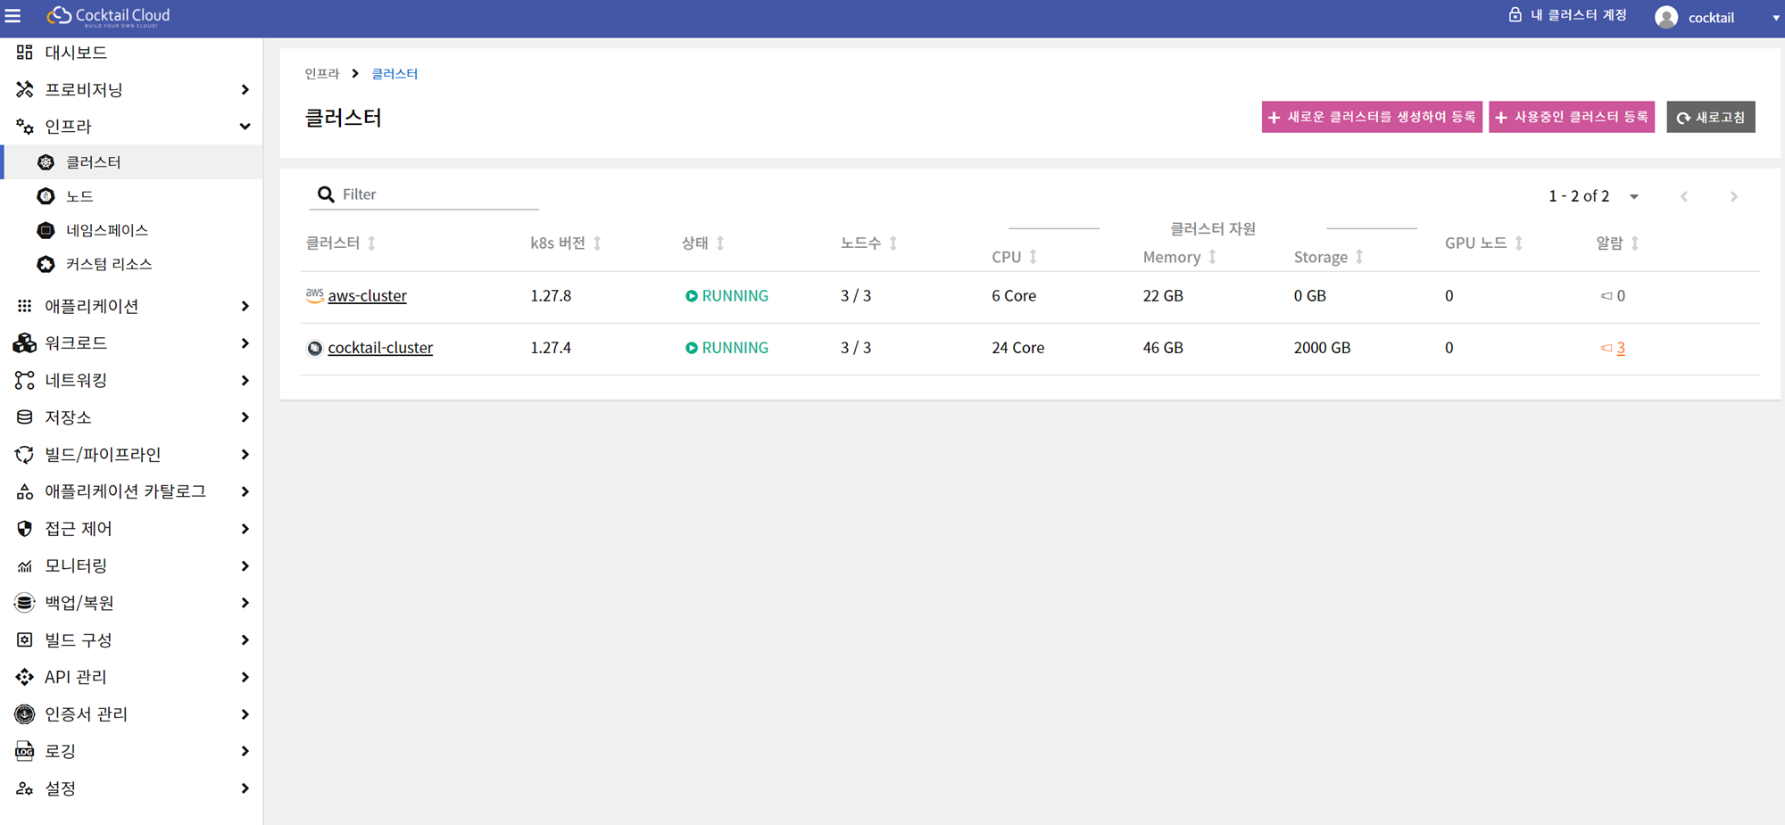Select 노드 submenu item
1785x825 pixels.
79,196
